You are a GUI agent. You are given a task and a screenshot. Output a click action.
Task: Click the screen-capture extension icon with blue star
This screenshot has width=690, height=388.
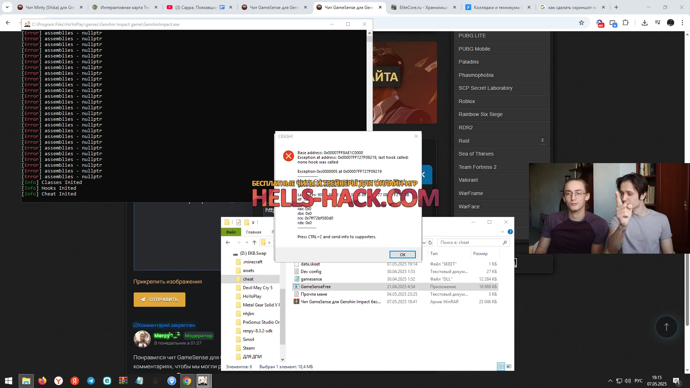click(613, 23)
